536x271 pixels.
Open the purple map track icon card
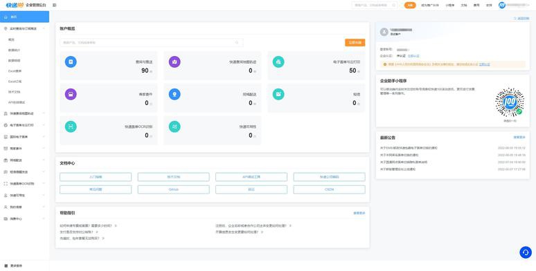(175, 62)
